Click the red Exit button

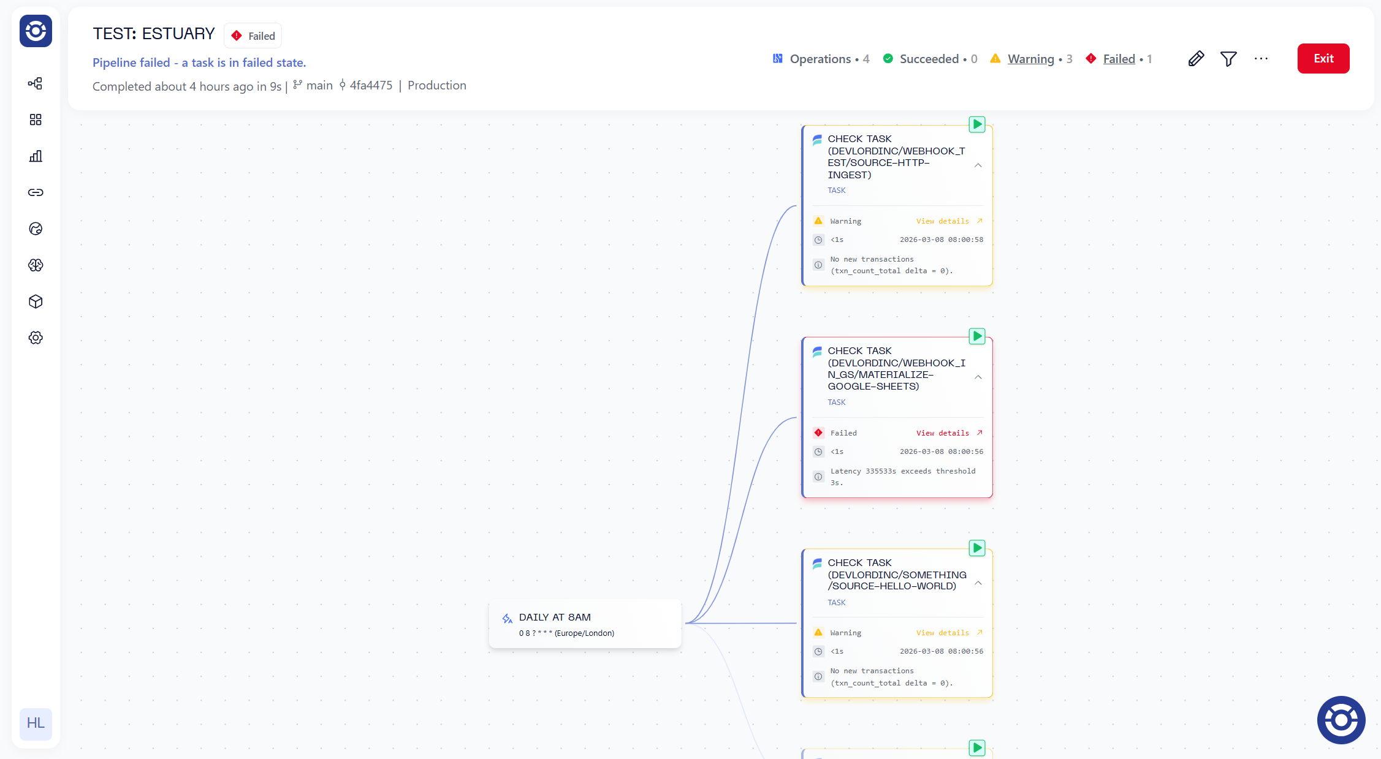(1323, 59)
